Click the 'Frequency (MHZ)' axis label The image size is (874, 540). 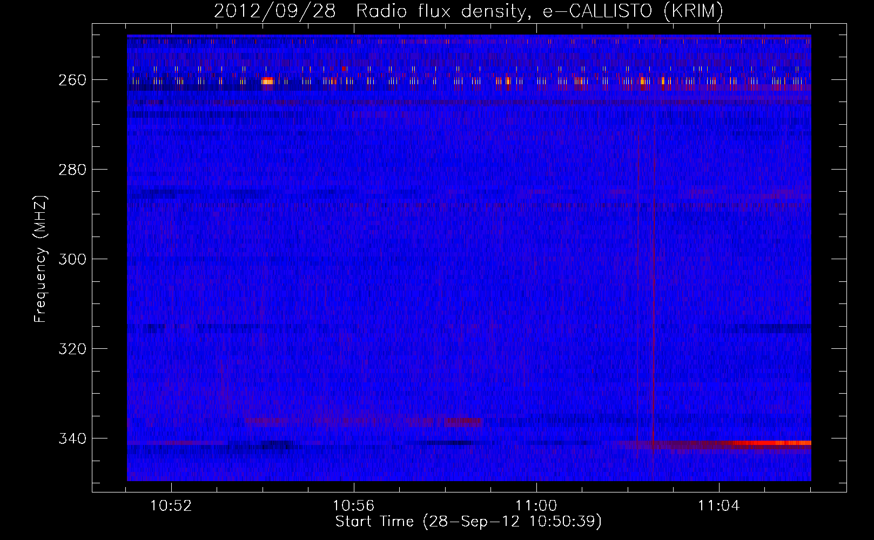click(x=41, y=259)
